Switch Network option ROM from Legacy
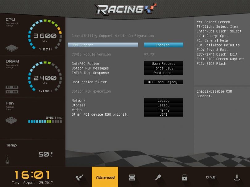This screenshot has height=187, width=250. (x=163, y=101)
